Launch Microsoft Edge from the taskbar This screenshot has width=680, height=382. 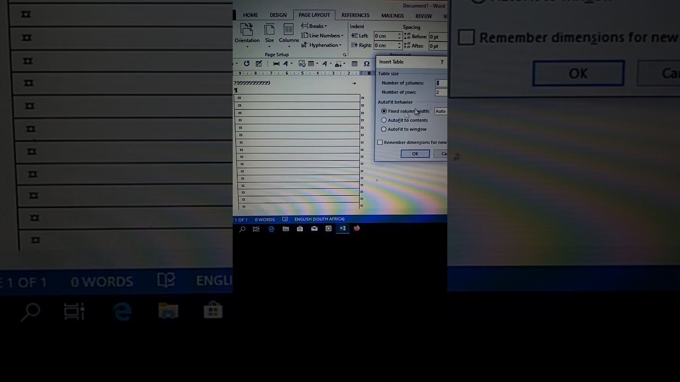pyautogui.click(x=271, y=229)
